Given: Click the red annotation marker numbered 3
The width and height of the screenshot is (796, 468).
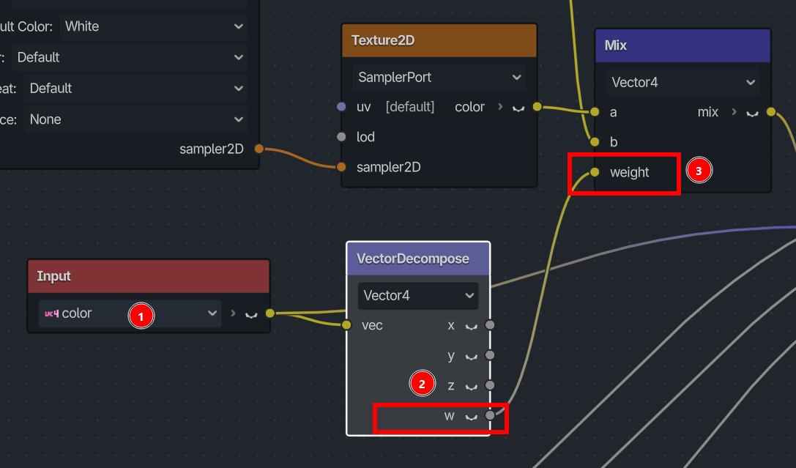Looking at the screenshot, I should click(x=699, y=171).
